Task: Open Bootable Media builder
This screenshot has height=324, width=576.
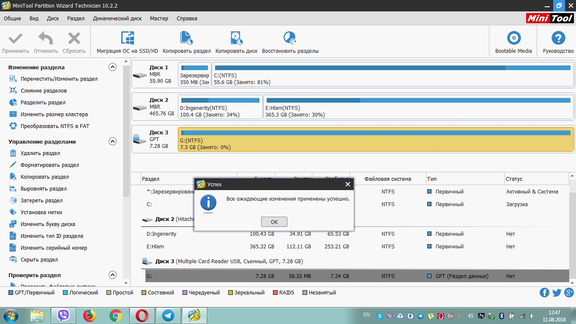Action: [513, 43]
